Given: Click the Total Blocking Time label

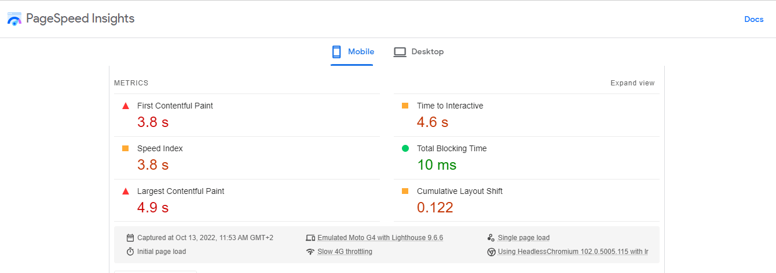Looking at the screenshot, I should pyautogui.click(x=452, y=148).
